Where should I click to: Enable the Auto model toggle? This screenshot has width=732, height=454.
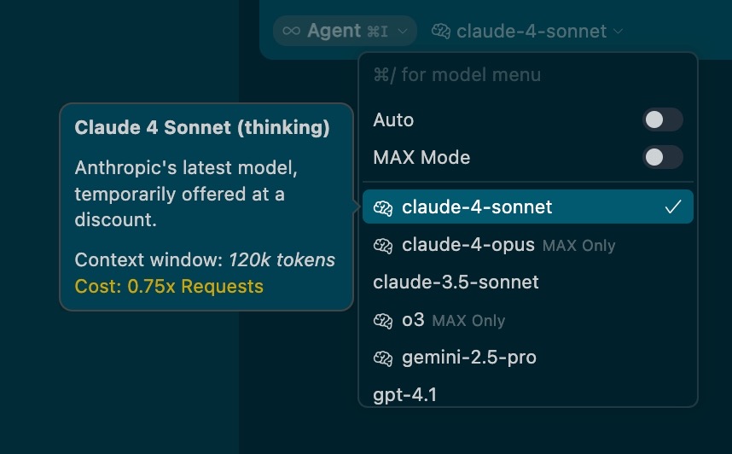tap(663, 120)
